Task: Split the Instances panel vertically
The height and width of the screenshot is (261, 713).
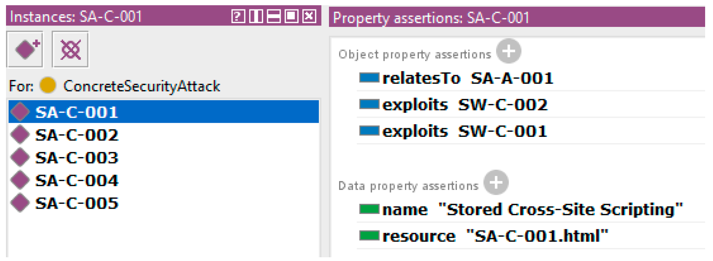Action: [256, 16]
